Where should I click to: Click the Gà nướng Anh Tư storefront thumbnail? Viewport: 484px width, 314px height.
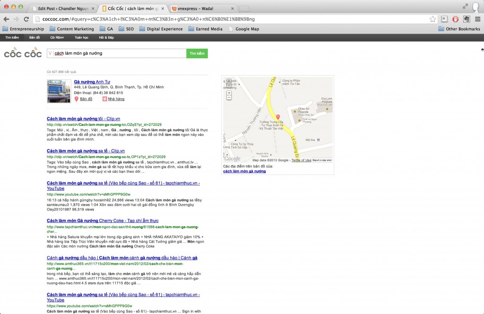(58, 91)
